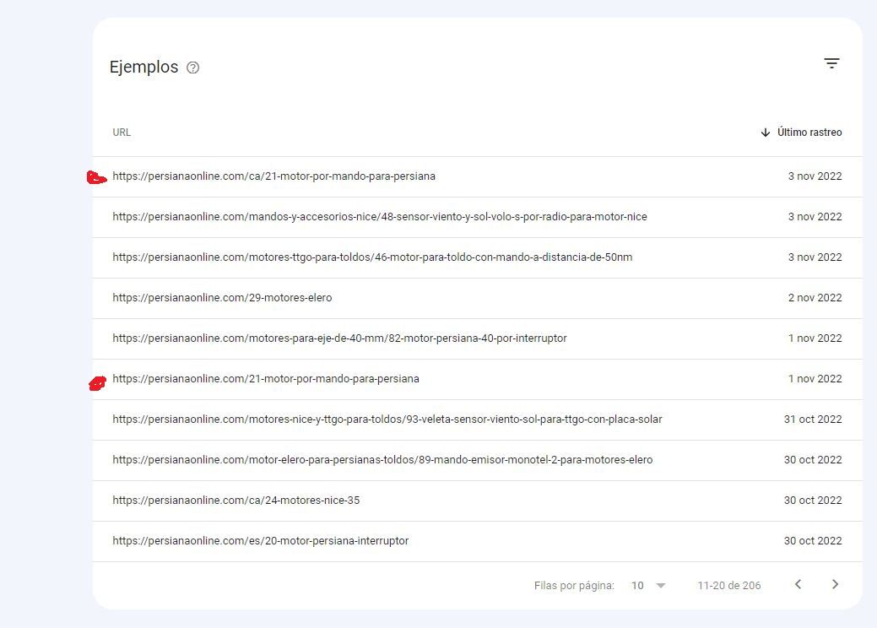Click the URL column header

coord(122,133)
